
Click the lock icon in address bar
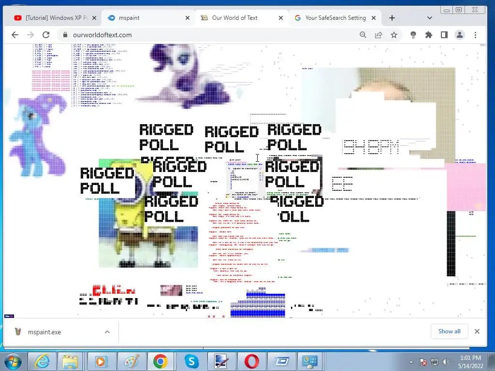[x=65, y=35]
